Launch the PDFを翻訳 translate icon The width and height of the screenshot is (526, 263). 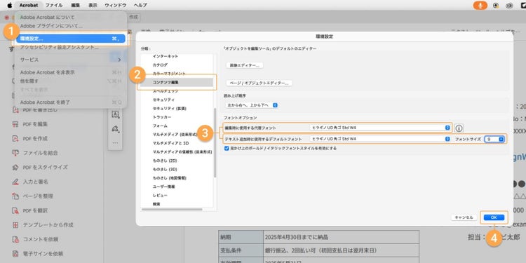tap(15, 210)
